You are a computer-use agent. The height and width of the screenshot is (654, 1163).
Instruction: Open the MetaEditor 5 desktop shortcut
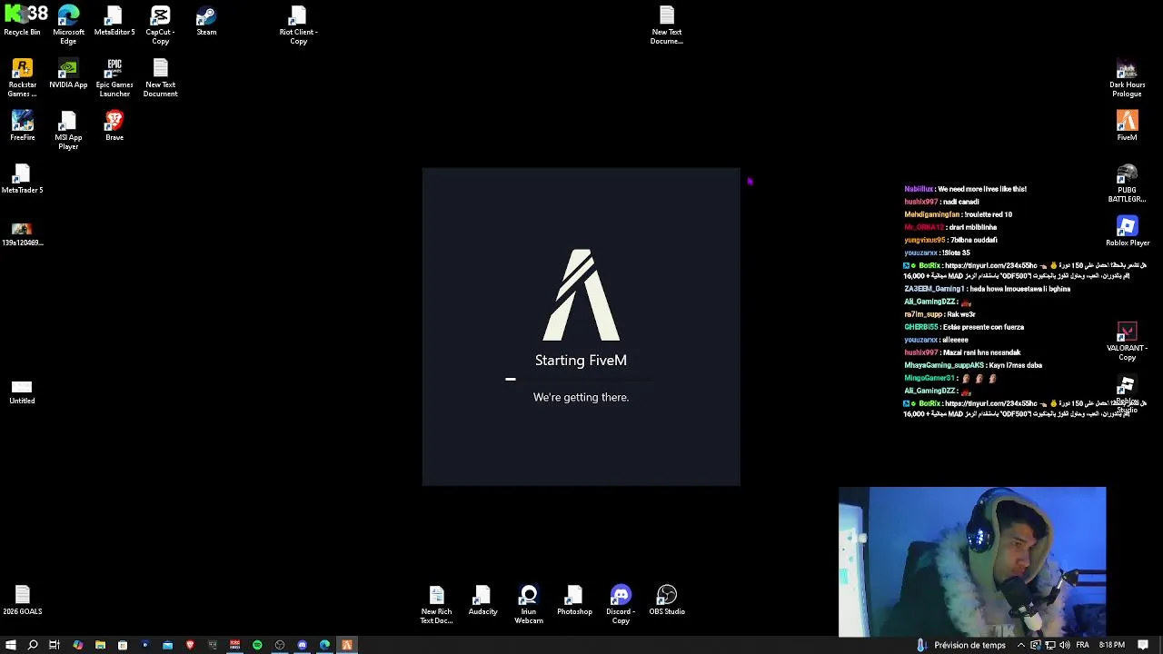pos(114,22)
